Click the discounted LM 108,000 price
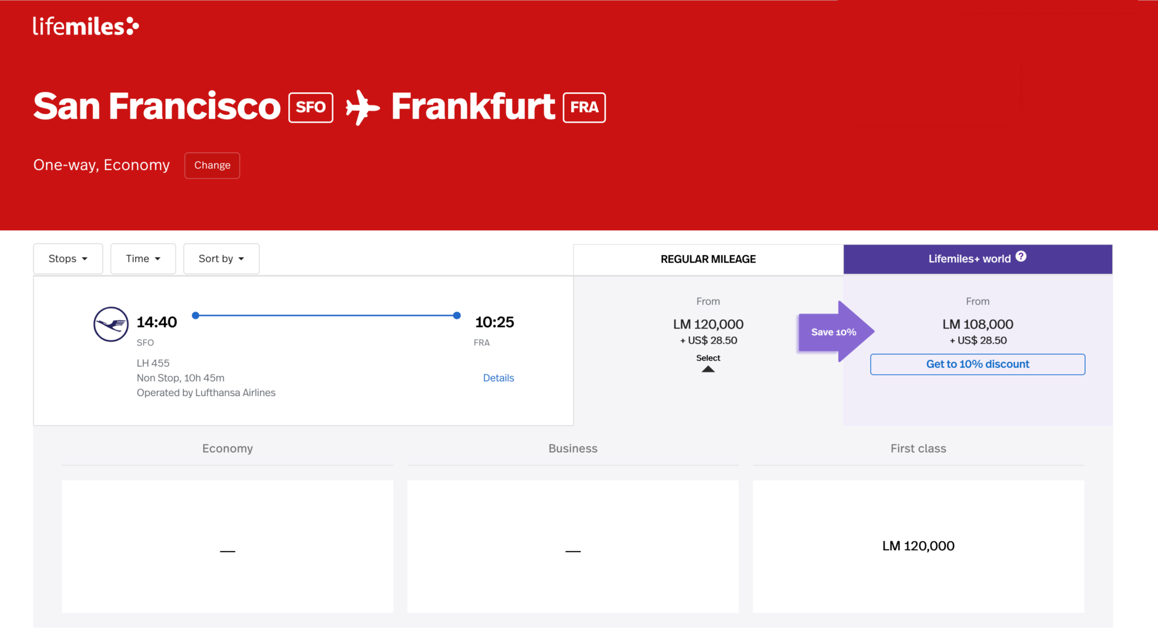The image size is (1158, 628). coord(978,324)
